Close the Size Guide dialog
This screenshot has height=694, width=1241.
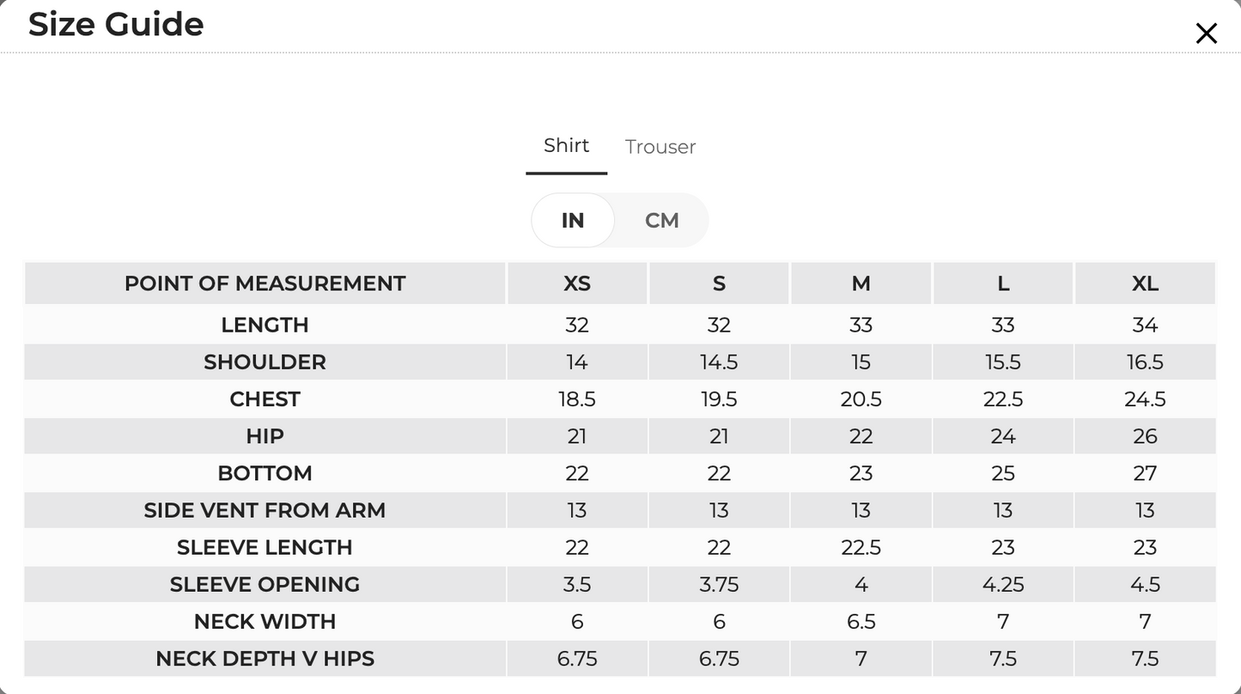tap(1206, 33)
